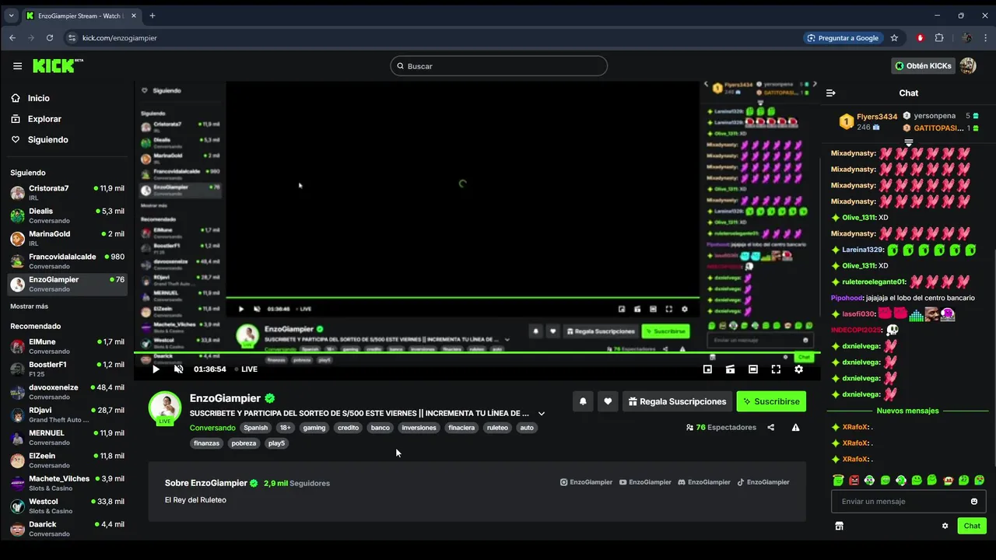This screenshot has width=996, height=560.
Task: Open the hamburger menu beside KICK logo
Action: coord(17,66)
